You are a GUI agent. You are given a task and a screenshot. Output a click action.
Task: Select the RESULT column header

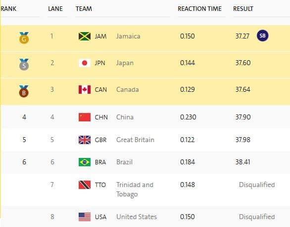point(243,9)
